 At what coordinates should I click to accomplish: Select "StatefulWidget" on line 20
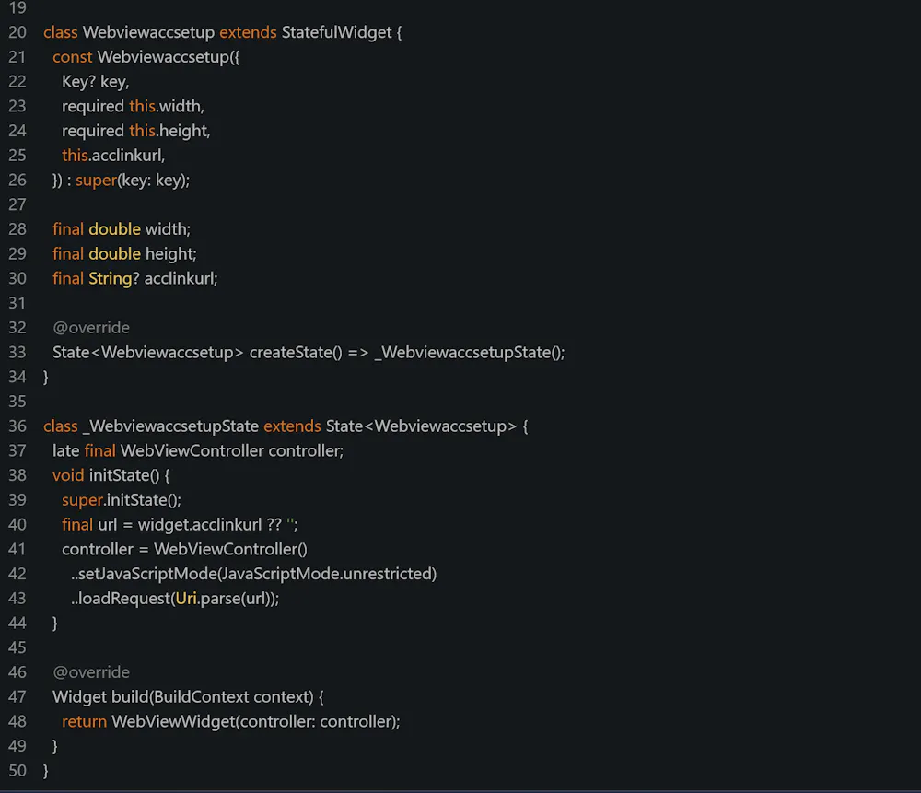[x=336, y=32]
